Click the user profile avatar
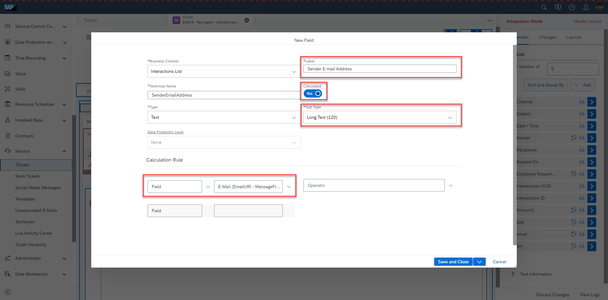The image size is (608, 300). tap(599, 7)
